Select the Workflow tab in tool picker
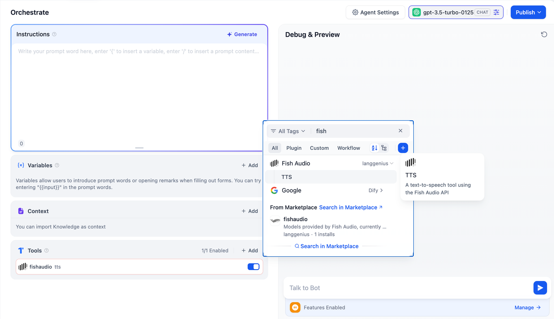Image resolution: width=554 pixels, height=319 pixels. point(348,148)
